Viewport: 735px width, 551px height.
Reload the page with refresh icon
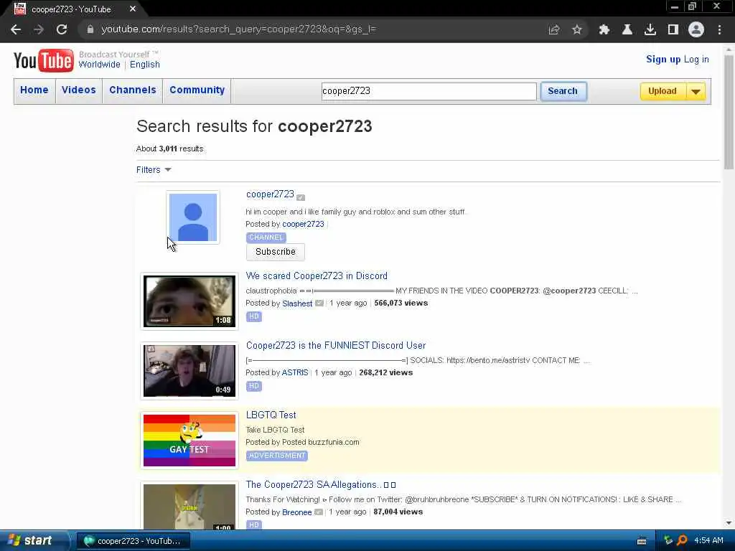click(x=62, y=29)
